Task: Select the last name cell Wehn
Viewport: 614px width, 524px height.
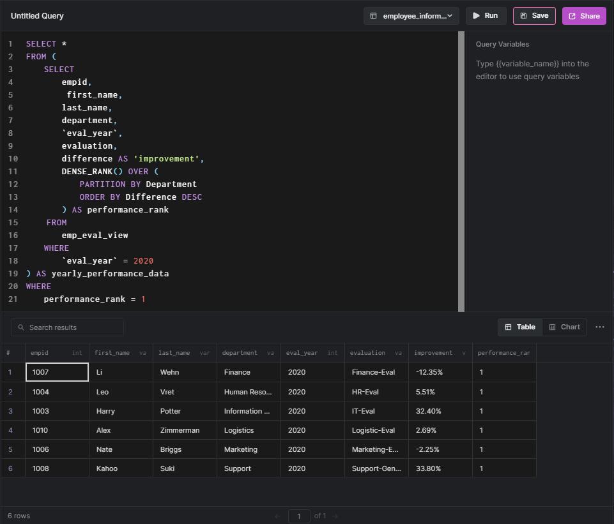Action: (x=185, y=372)
